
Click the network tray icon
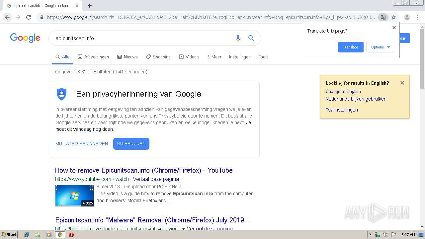[x=378, y=235]
